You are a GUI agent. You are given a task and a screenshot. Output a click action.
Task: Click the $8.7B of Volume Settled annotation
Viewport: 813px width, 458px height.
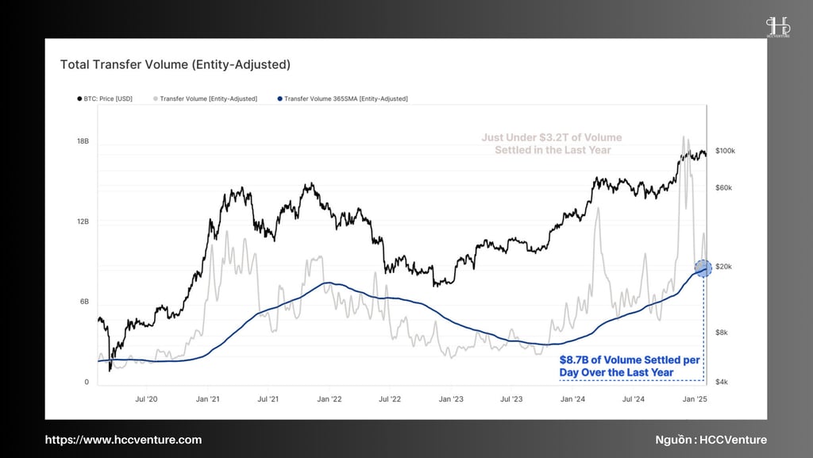[630, 366]
